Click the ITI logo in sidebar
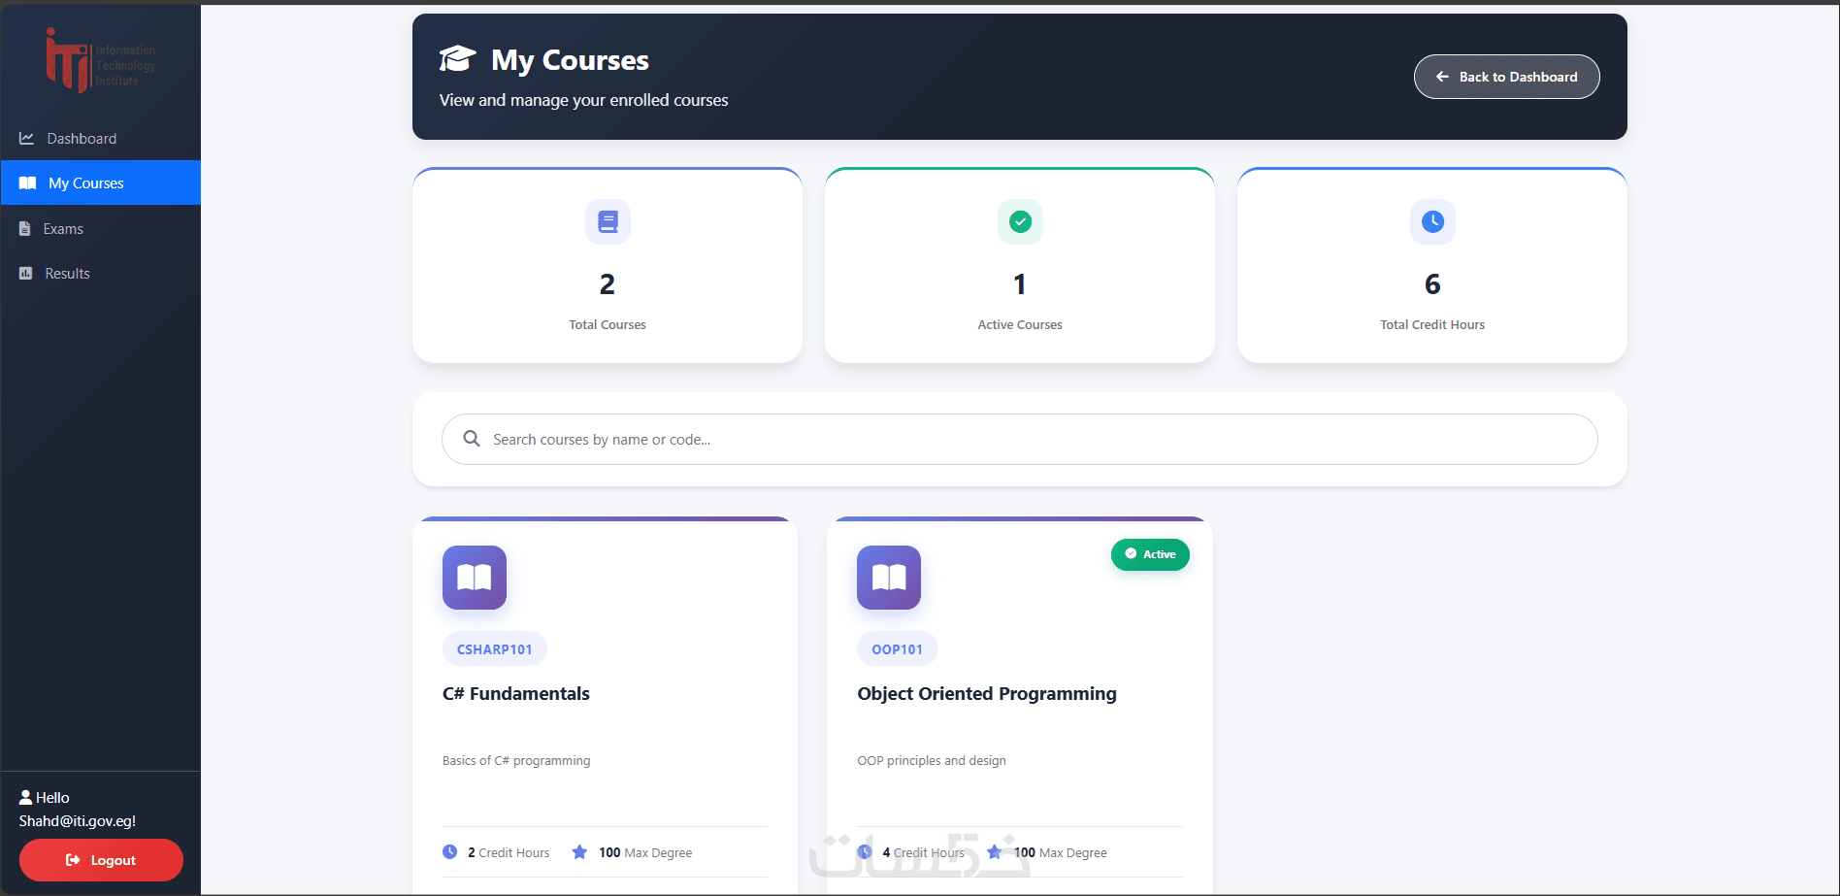This screenshot has height=896, width=1840. tap(101, 60)
